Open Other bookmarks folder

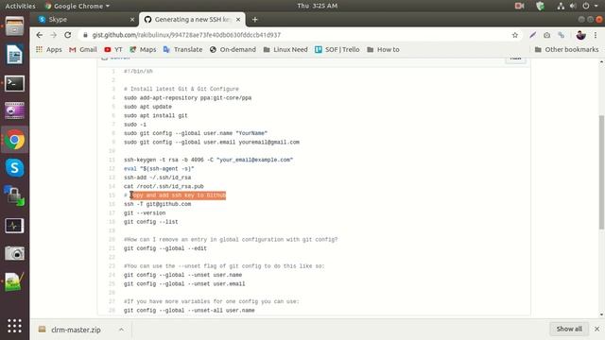tap(566, 49)
